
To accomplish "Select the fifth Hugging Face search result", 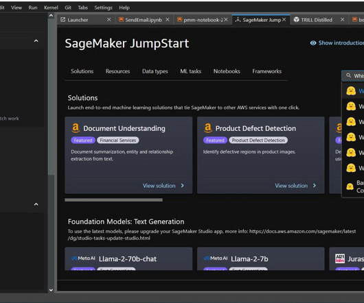I will pos(353,153).
